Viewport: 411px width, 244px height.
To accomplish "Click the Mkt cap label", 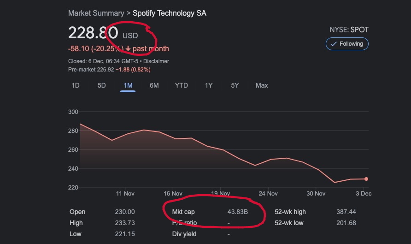I will 183,212.
